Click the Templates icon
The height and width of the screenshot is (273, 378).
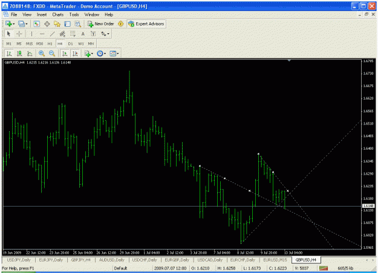(112, 53)
